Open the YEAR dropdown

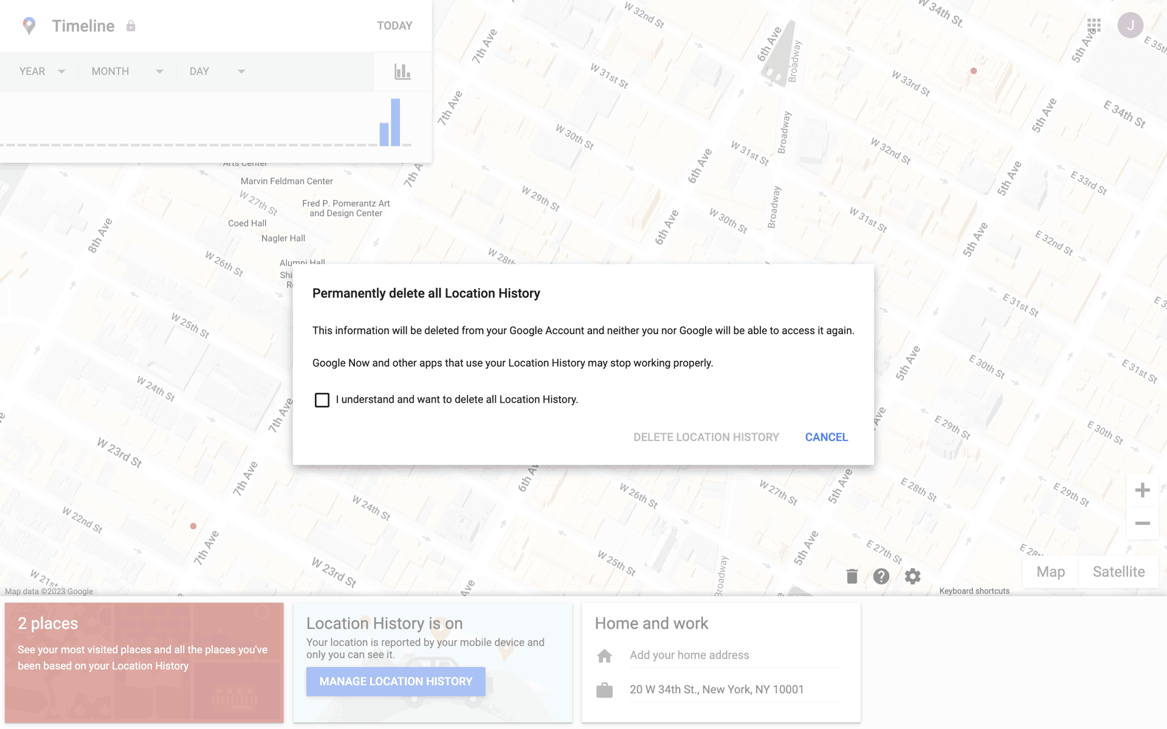coord(42,72)
